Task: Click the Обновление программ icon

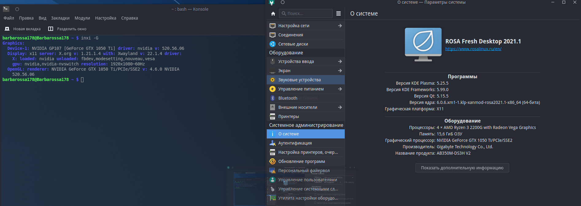Action: 273,161
